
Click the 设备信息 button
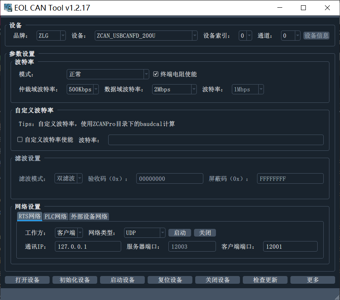(x=316, y=35)
